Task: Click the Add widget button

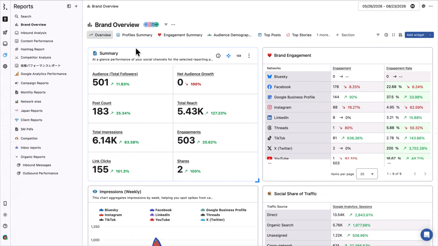Action: tap(415, 35)
